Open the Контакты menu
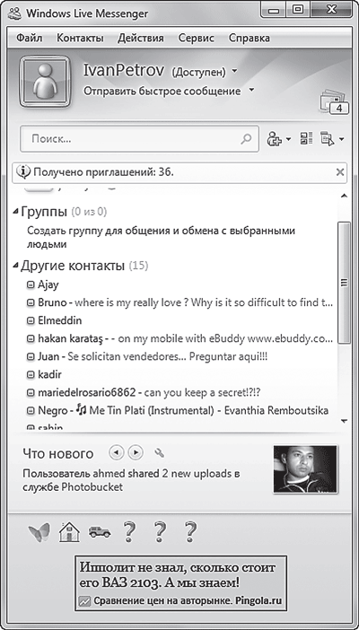This screenshot has width=359, height=630. [x=80, y=39]
